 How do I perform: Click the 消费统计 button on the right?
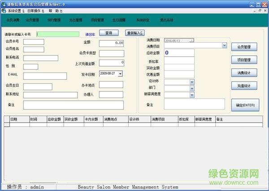[x=244, y=72]
